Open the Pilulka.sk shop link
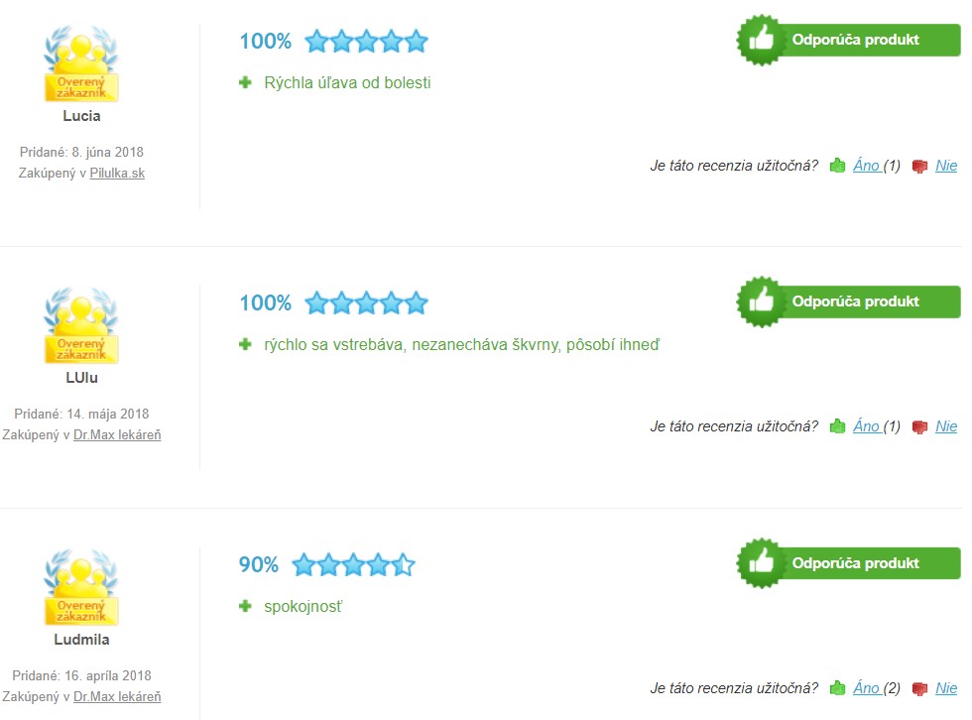 tap(117, 173)
